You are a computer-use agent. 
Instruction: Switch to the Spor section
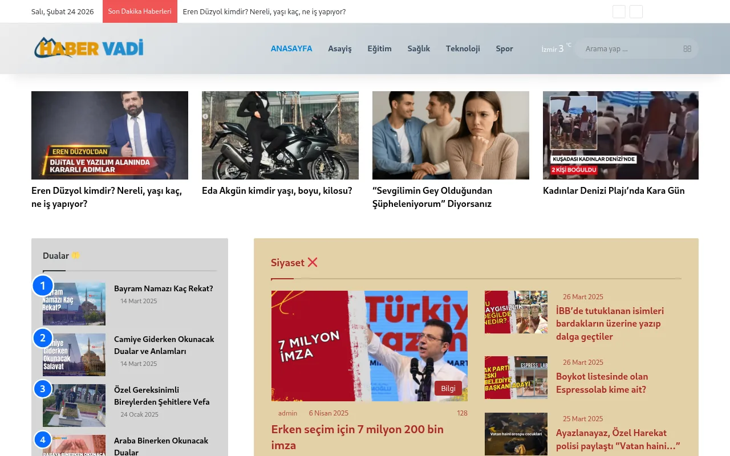(x=504, y=48)
